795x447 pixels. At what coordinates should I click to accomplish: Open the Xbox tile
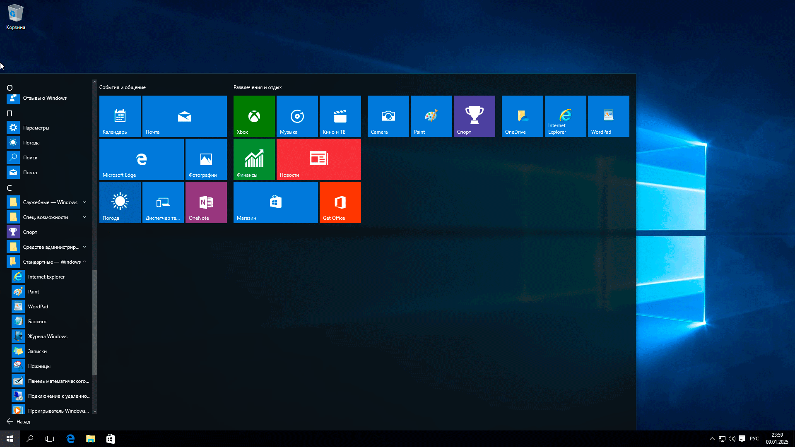254,116
